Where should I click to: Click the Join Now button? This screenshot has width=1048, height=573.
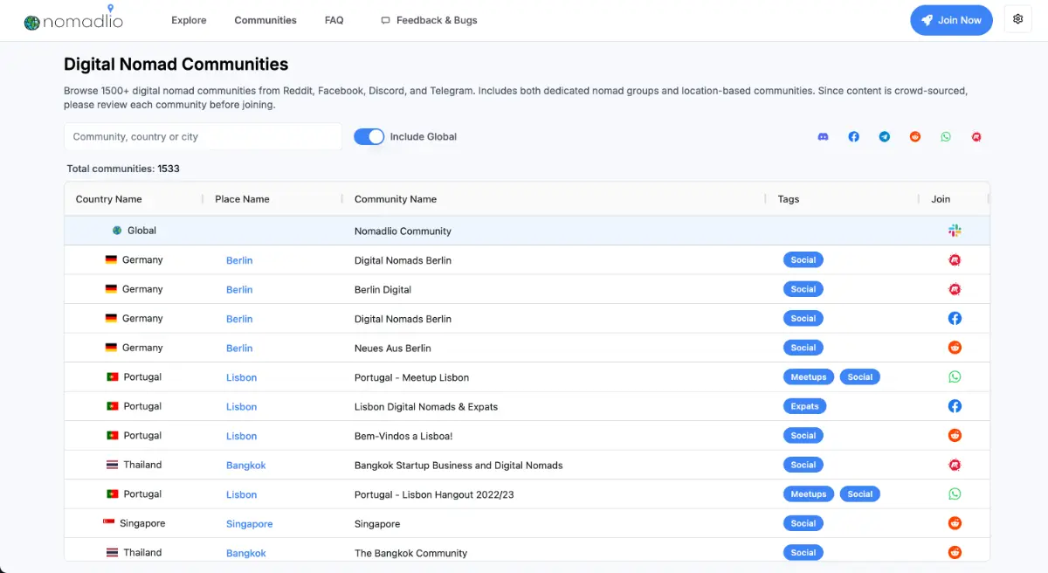tap(951, 20)
